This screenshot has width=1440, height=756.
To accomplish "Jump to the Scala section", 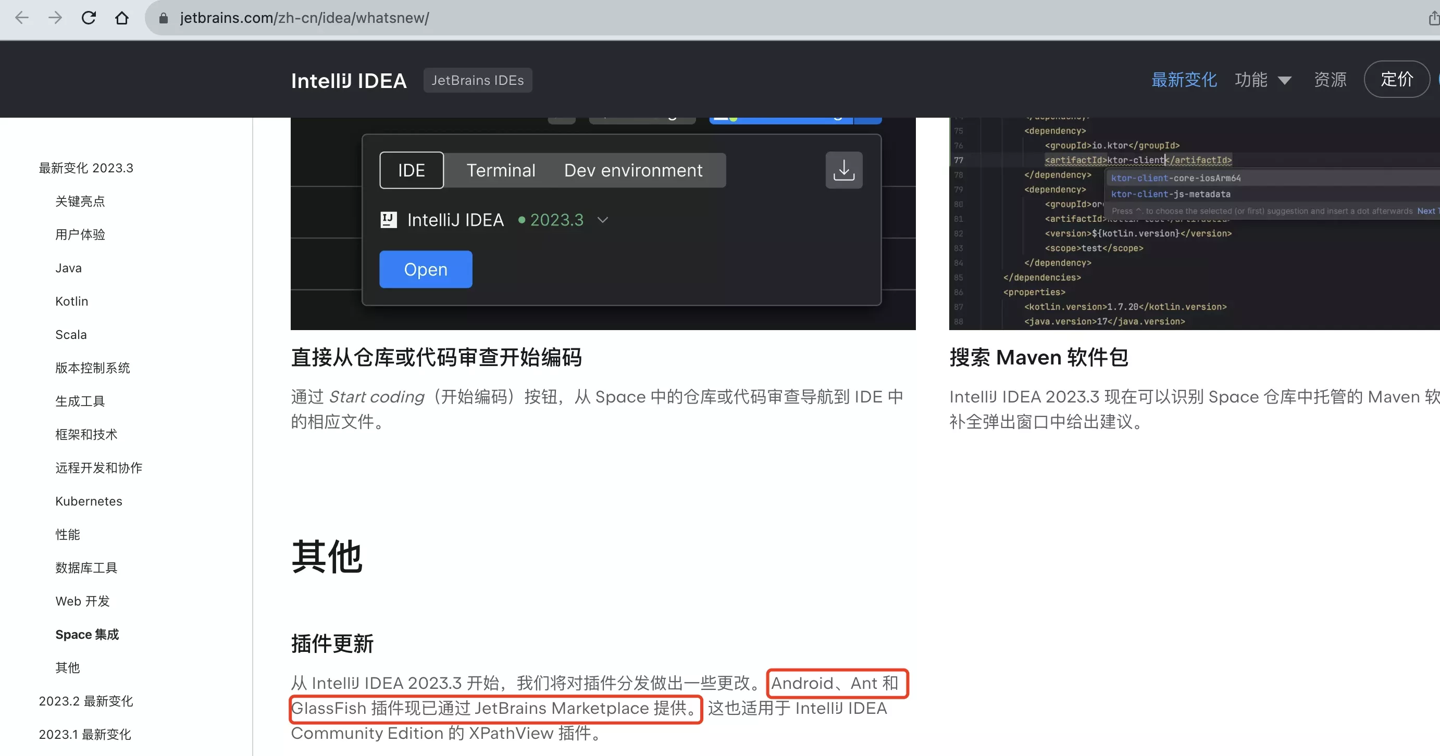I will [x=71, y=335].
